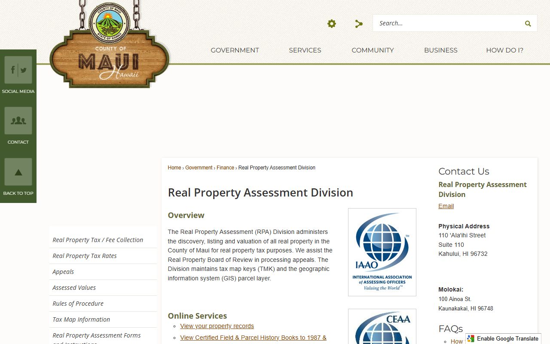The image size is (550, 344).
Task: Click the County of Maui logo
Action: pos(110,44)
